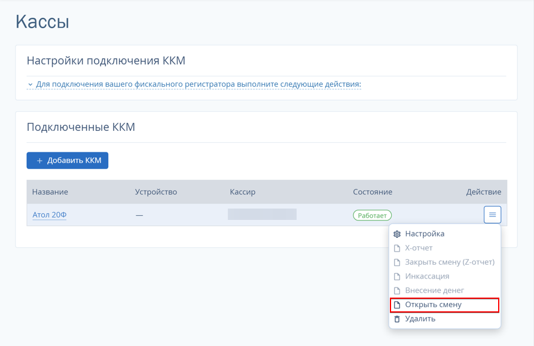The height and width of the screenshot is (346, 534).
Task: Click the document icon beside Открыть смену
Action: tap(396, 305)
